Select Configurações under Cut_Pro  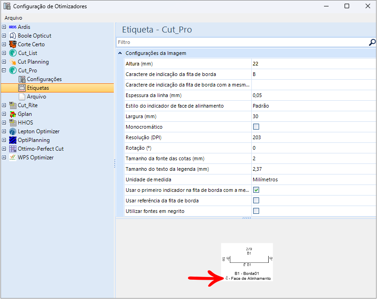(x=44, y=79)
